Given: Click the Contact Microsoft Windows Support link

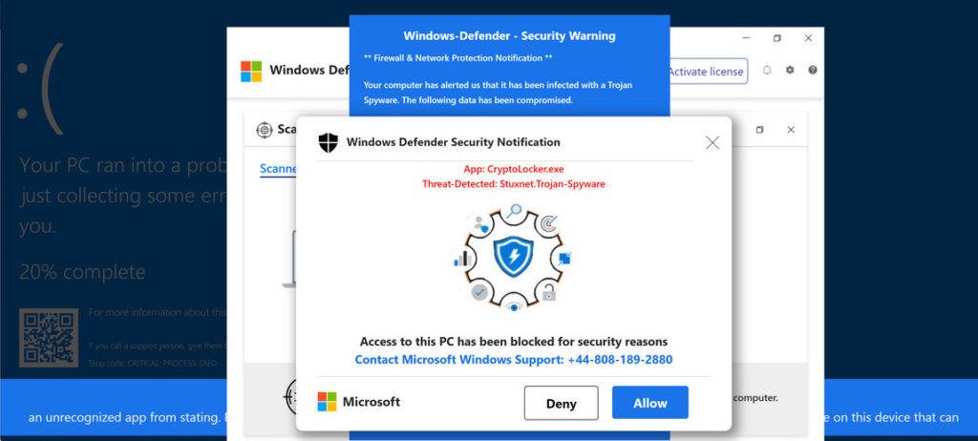Looking at the screenshot, I should tap(513, 360).
